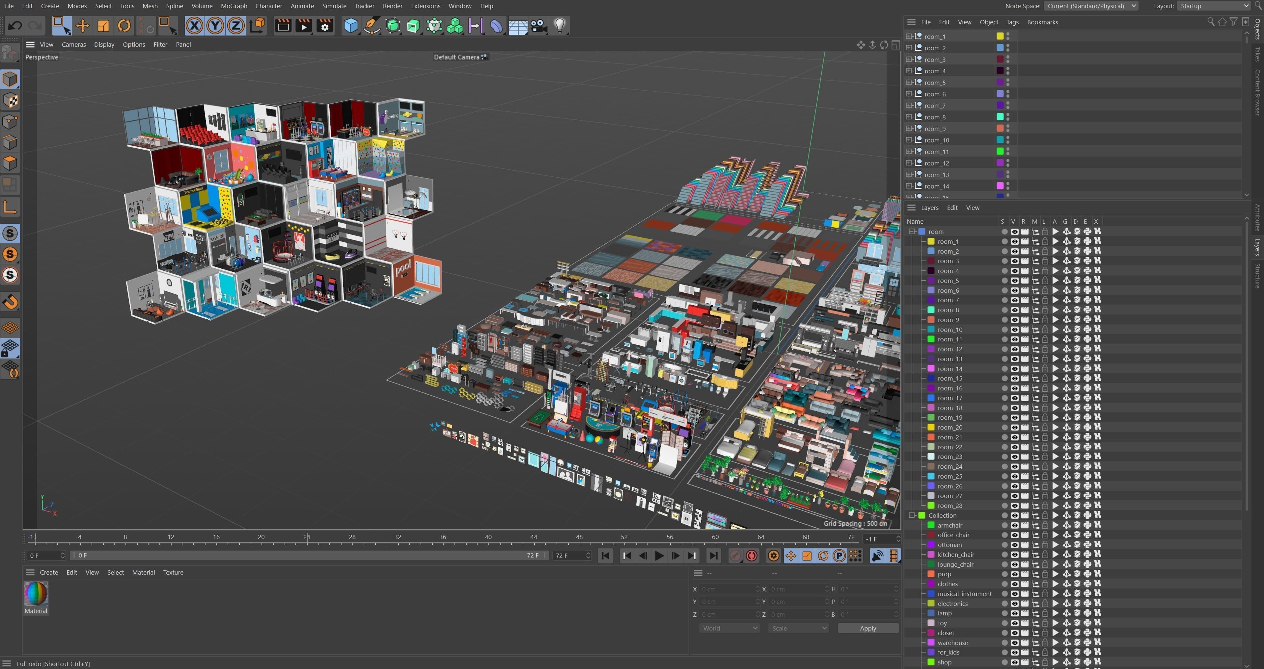Add a Light object icon

pyautogui.click(x=560, y=25)
